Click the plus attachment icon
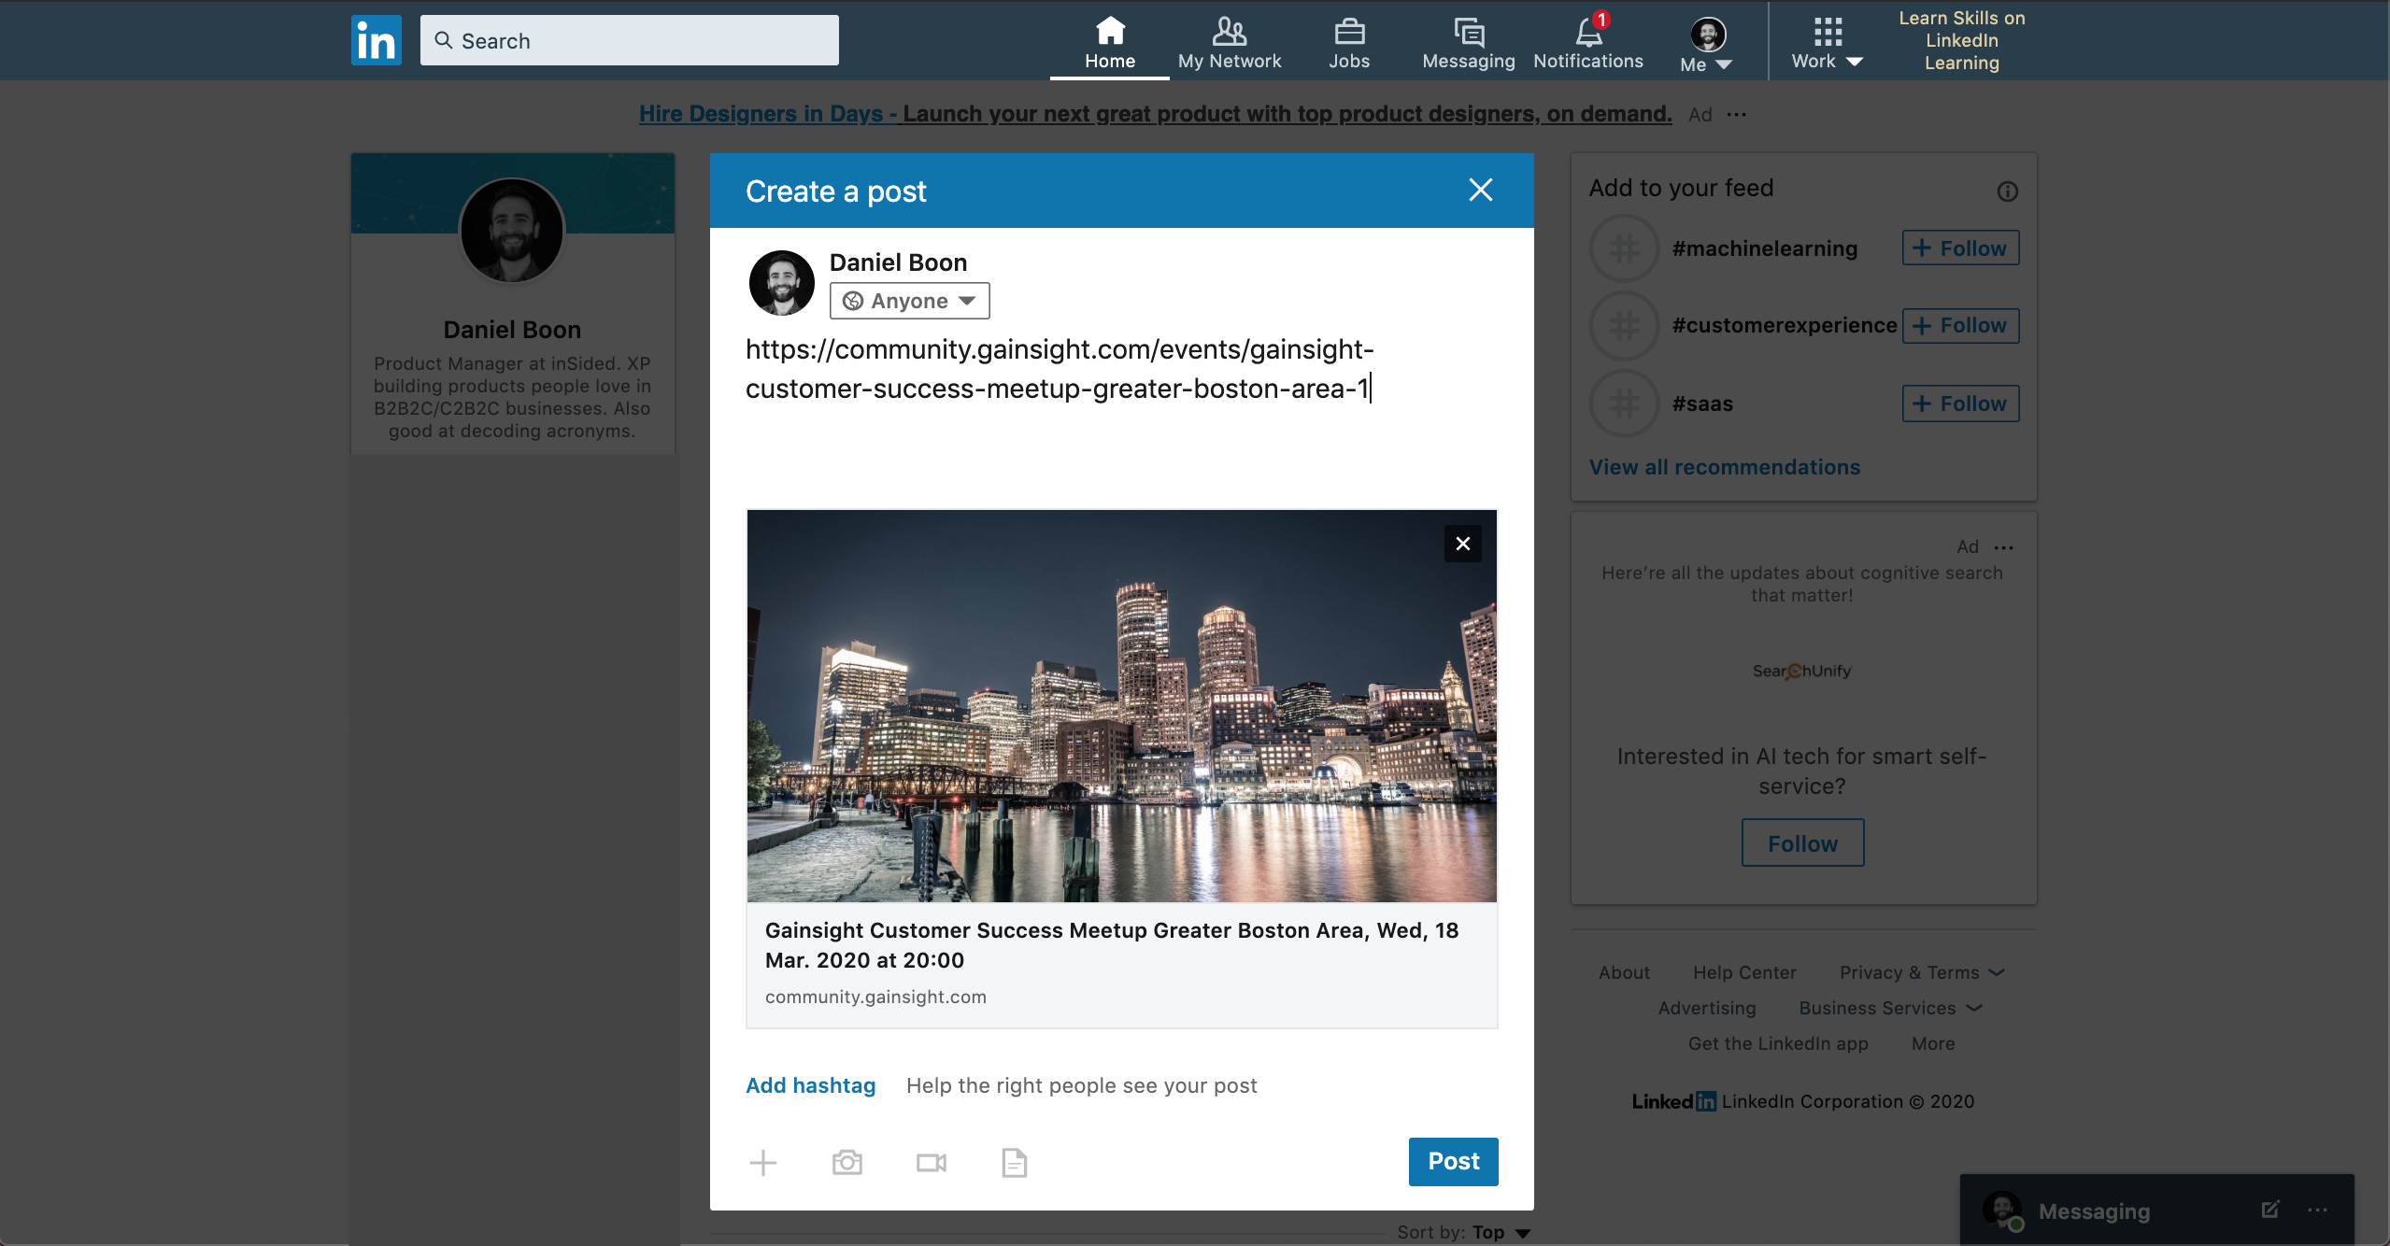 (x=763, y=1162)
